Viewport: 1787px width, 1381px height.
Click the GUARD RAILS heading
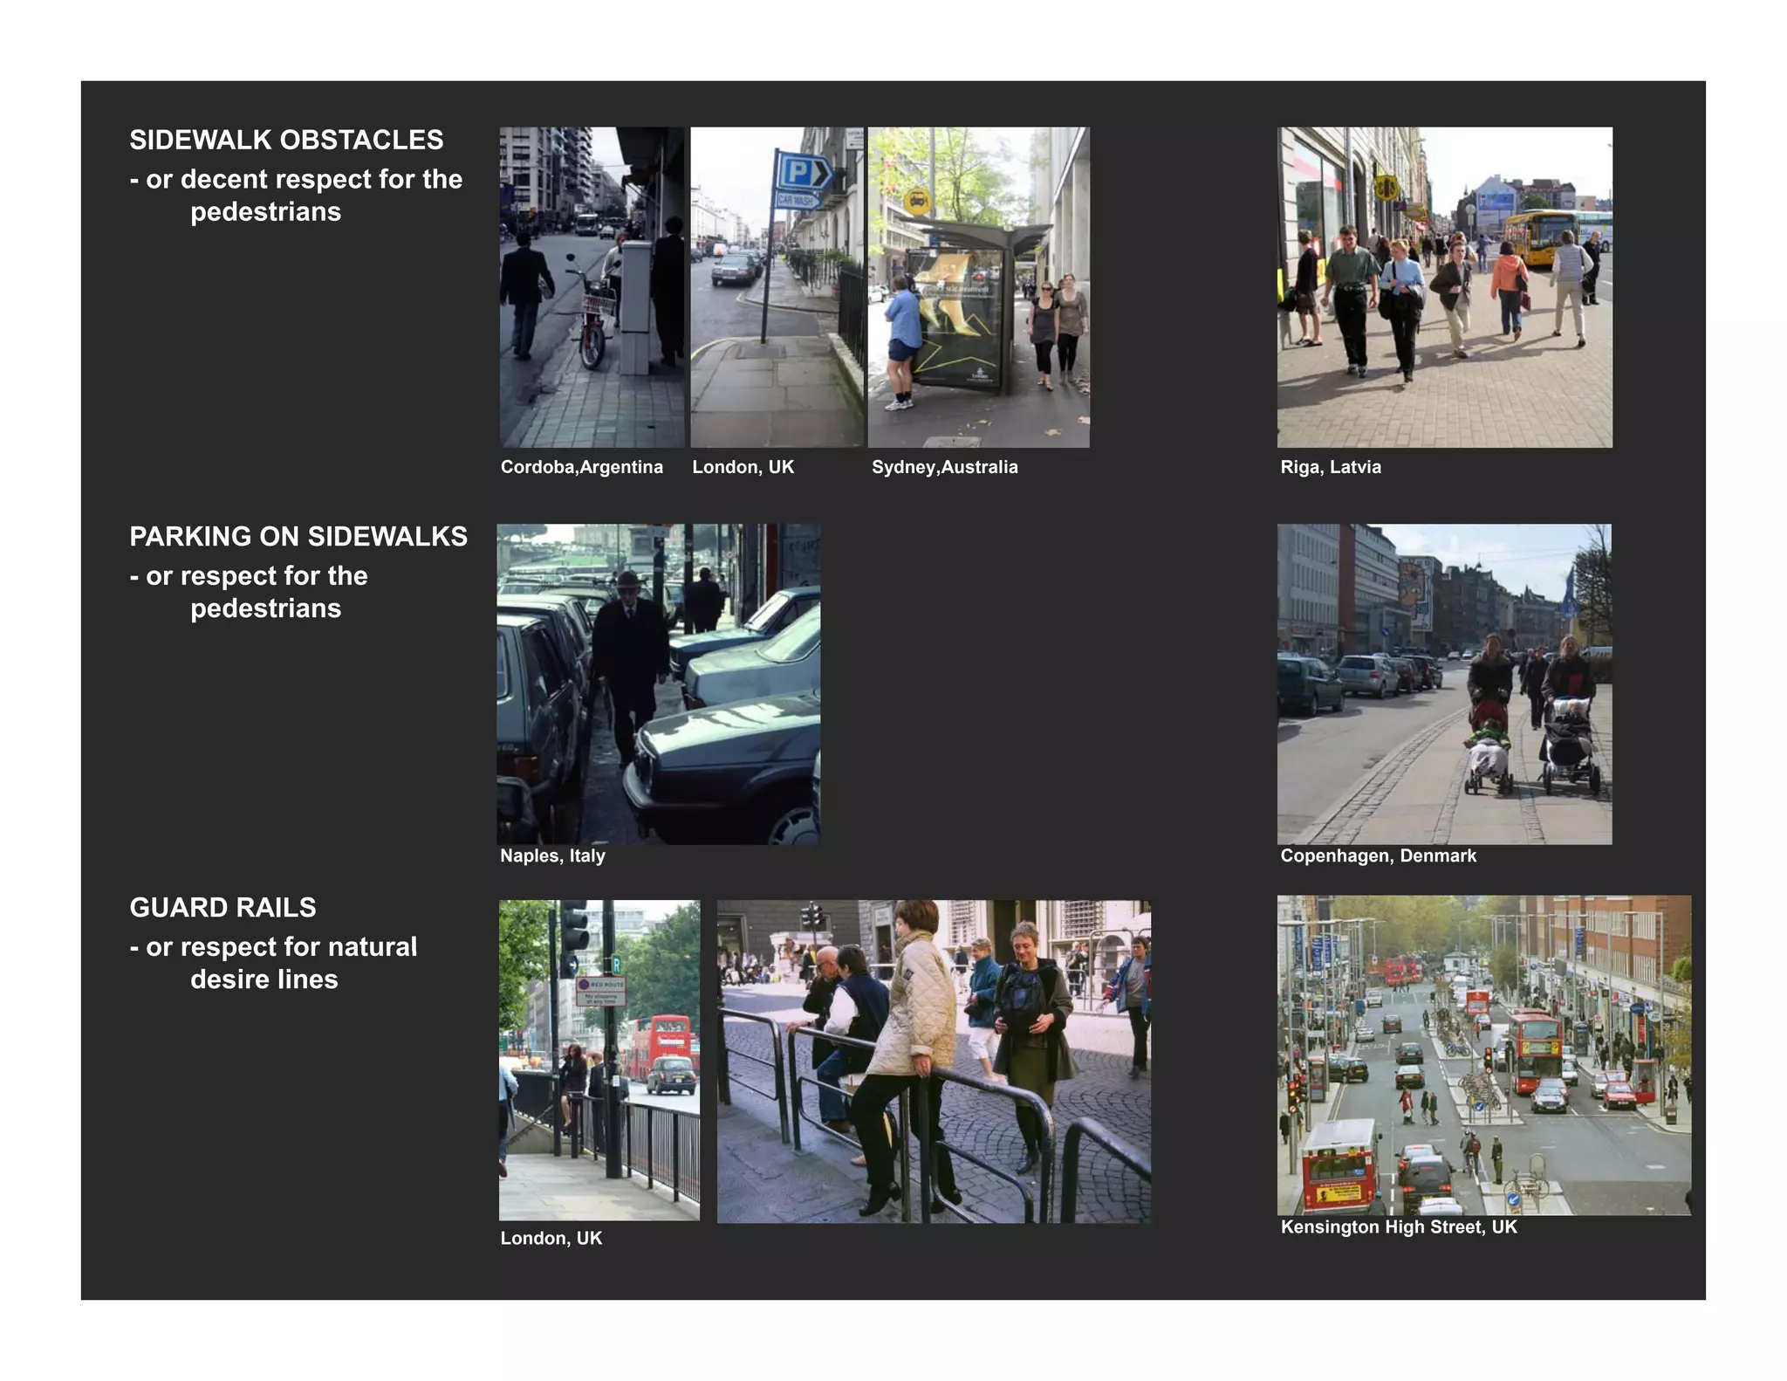point(223,907)
